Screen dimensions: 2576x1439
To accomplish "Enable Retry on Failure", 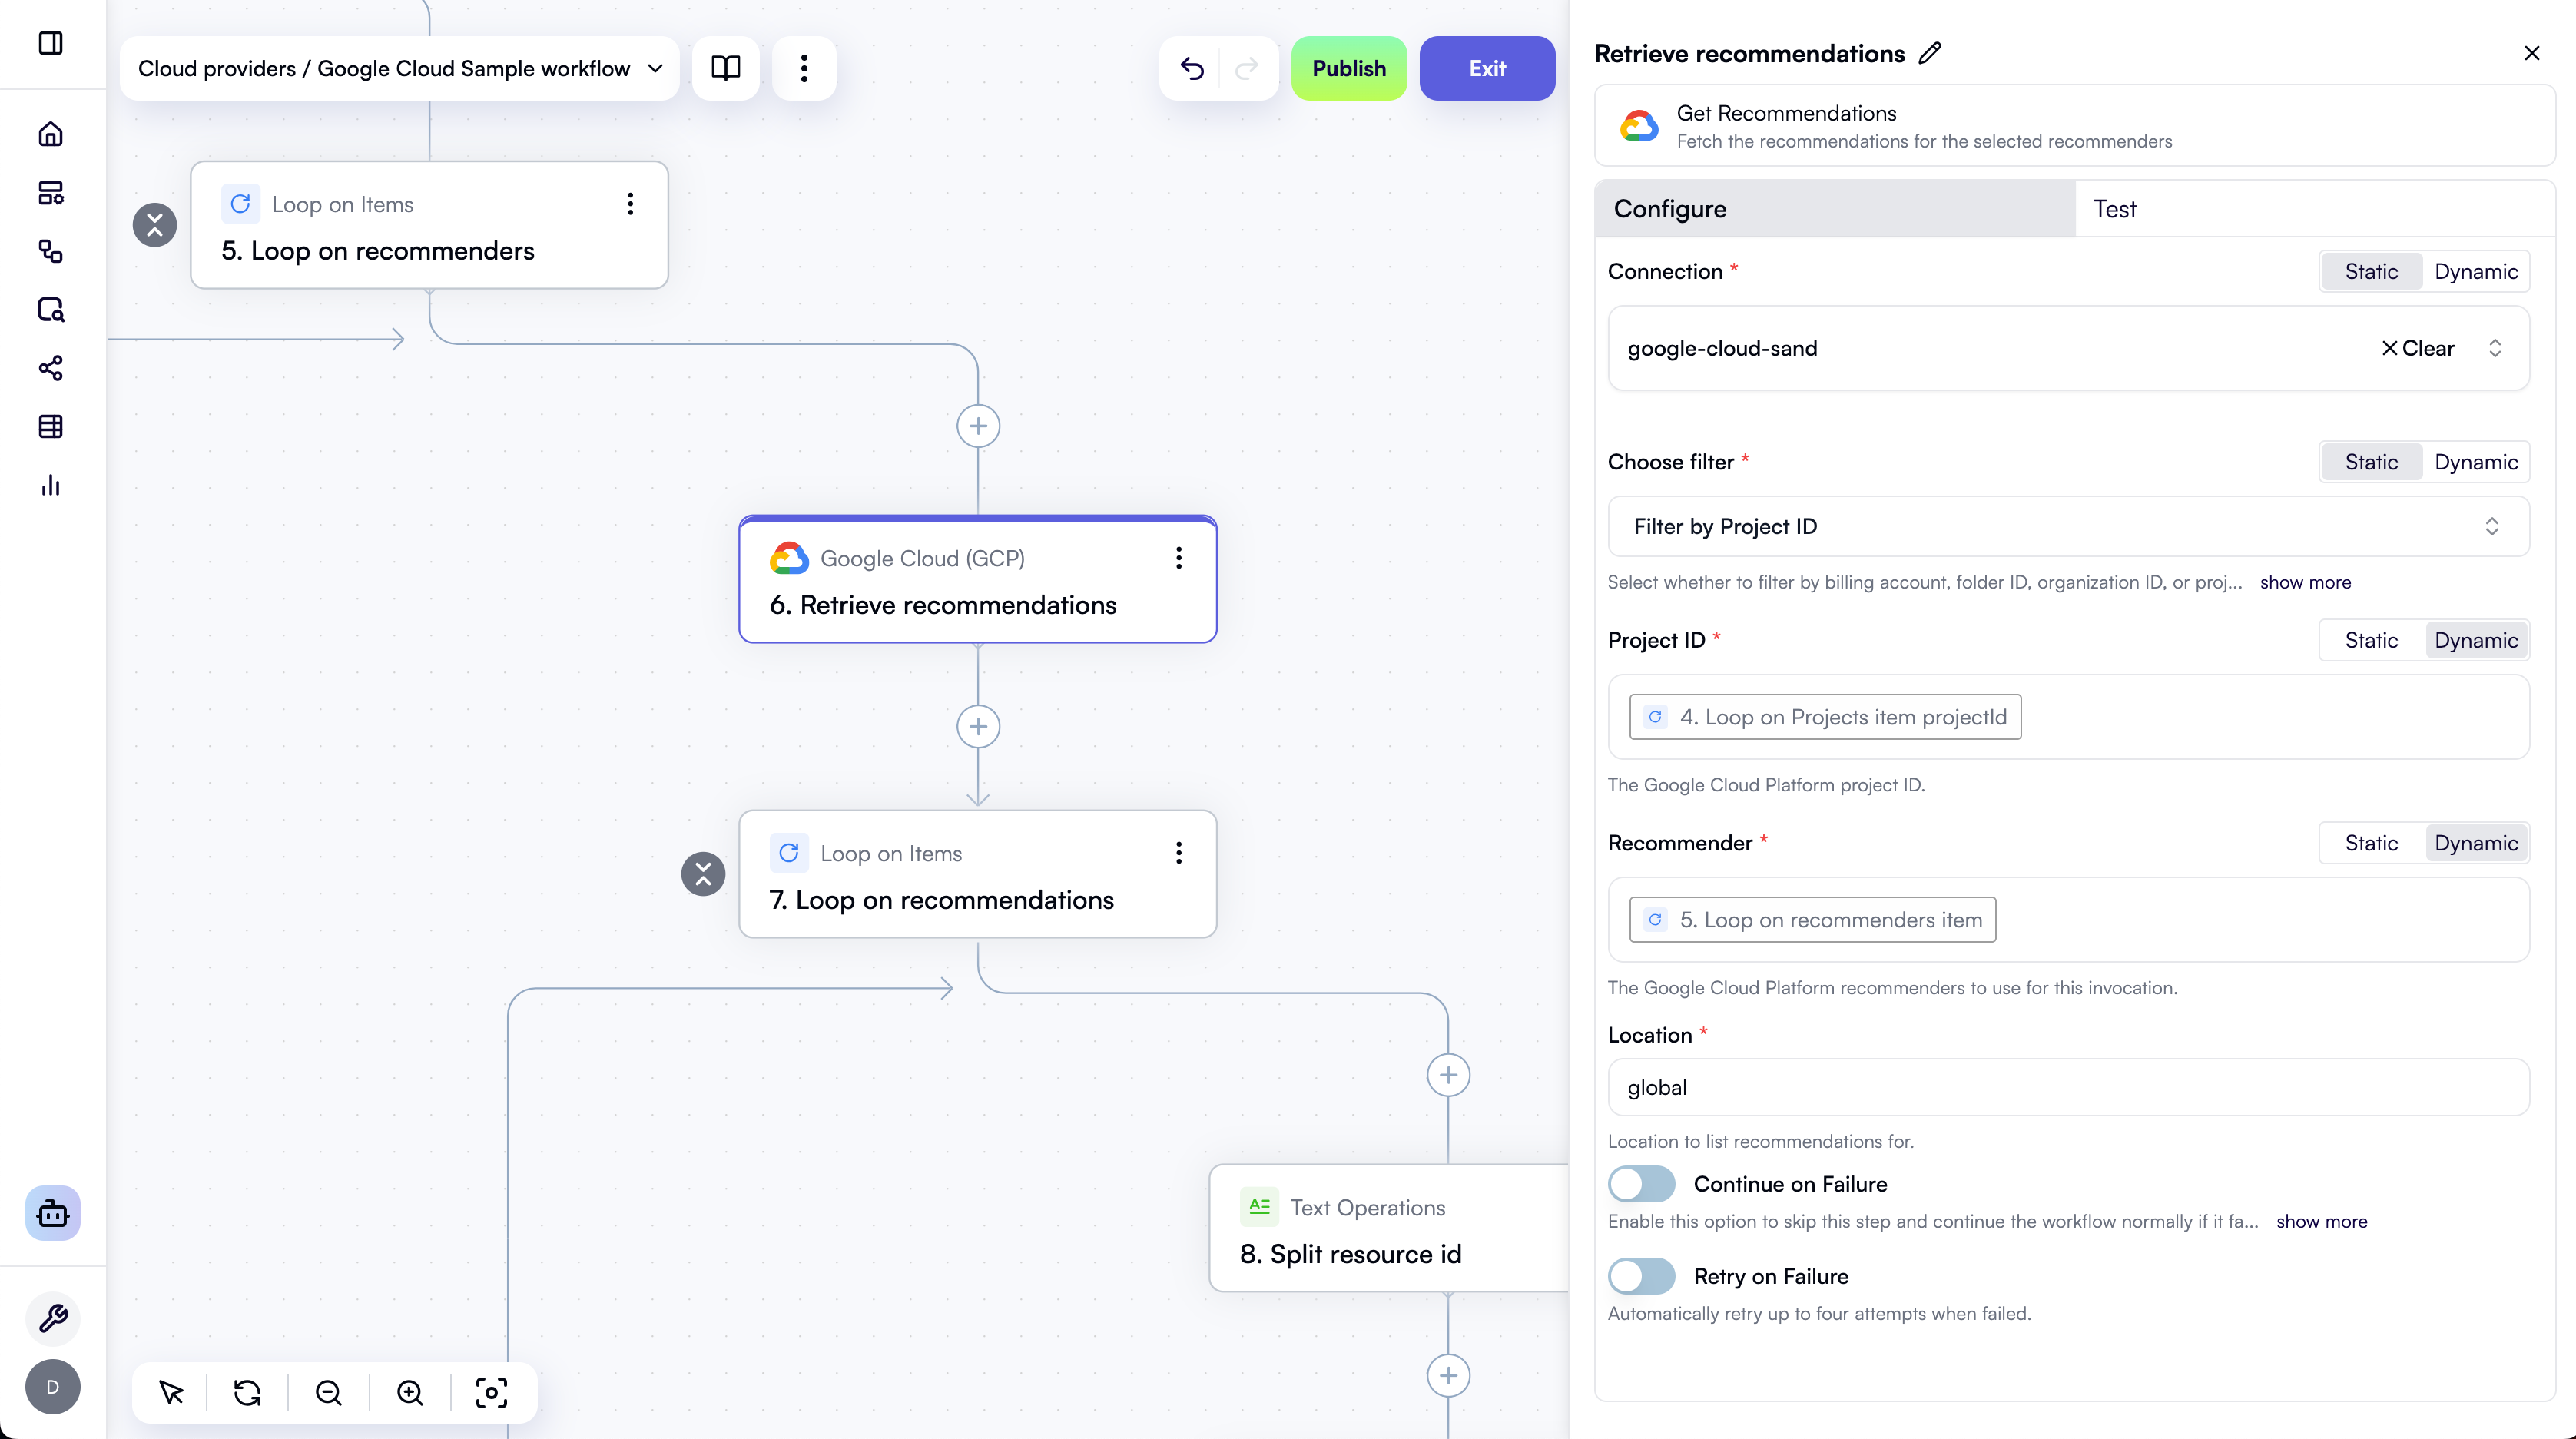I will tap(1640, 1275).
